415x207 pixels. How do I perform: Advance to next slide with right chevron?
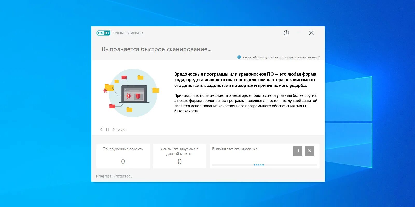pos(113,129)
